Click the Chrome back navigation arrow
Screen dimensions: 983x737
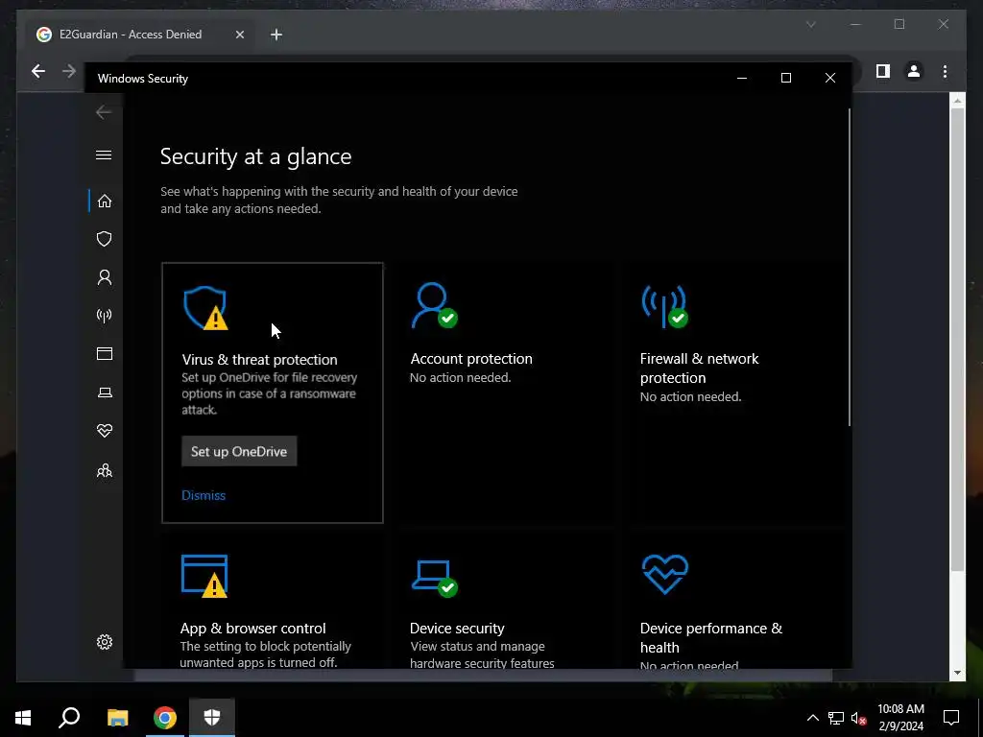[x=38, y=71]
